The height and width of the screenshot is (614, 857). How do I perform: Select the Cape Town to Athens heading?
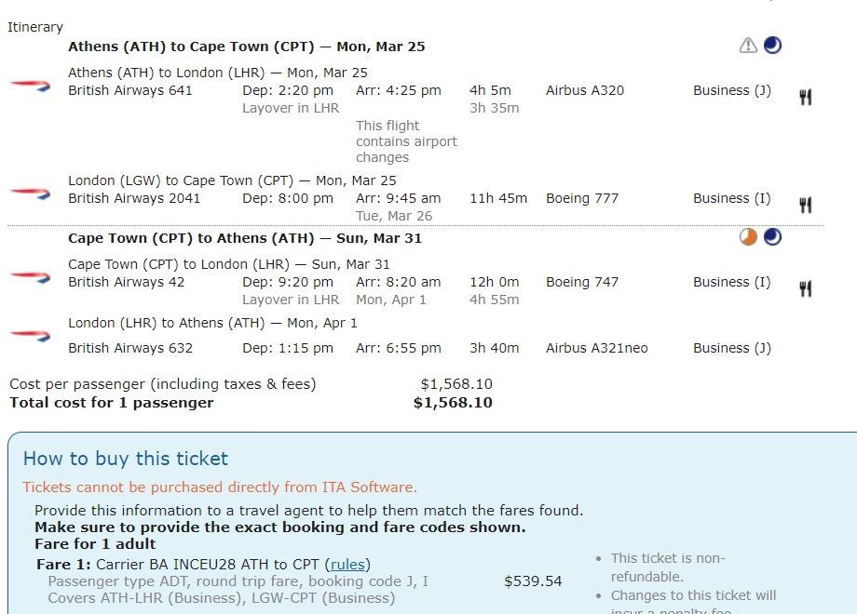(245, 238)
